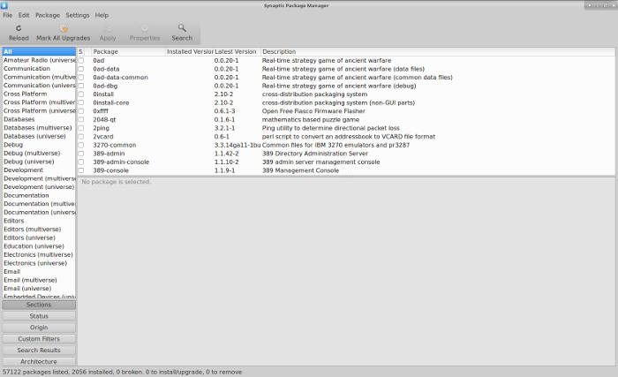Open the Help menu
The width and height of the screenshot is (618, 377).
(x=102, y=15)
